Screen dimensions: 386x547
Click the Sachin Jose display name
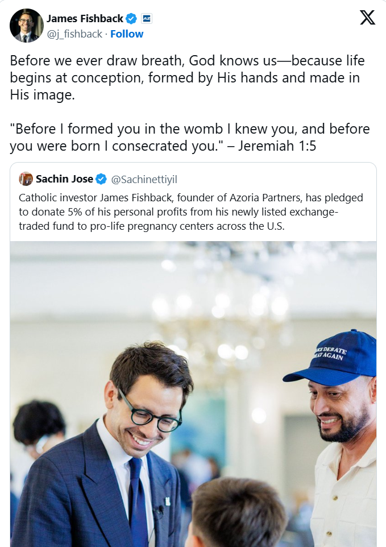pyautogui.click(x=64, y=179)
